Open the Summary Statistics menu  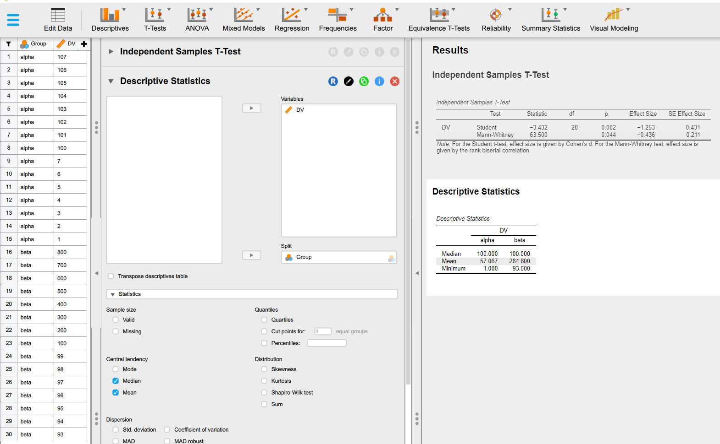point(550,20)
